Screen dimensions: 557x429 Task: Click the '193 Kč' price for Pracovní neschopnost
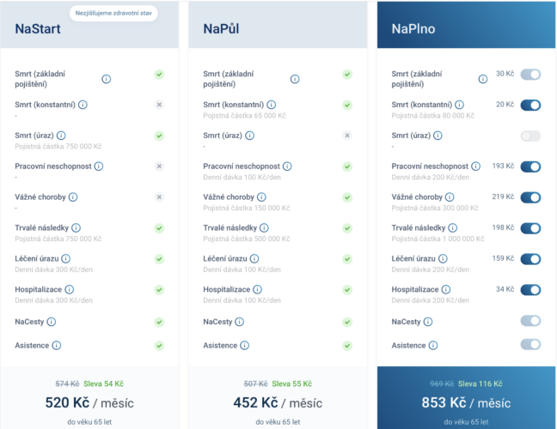pos(503,166)
